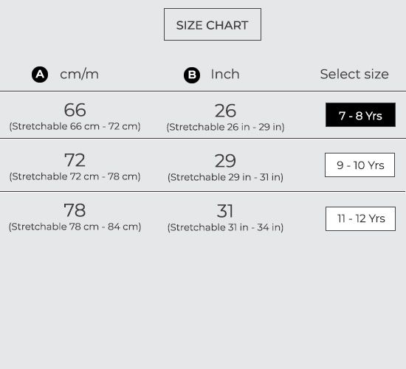Image resolution: width=406 pixels, height=369 pixels.
Task: Click the Select size heading
Action: [x=354, y=75]
